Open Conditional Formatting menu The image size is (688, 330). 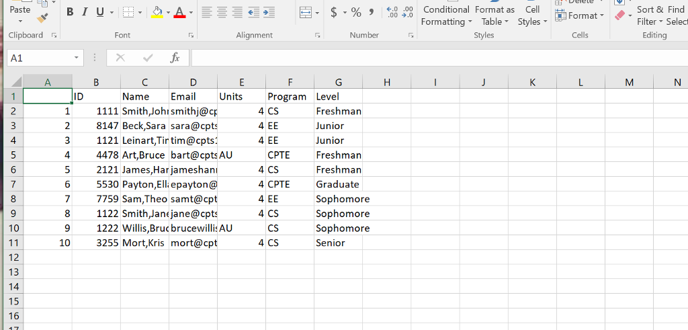446,15
